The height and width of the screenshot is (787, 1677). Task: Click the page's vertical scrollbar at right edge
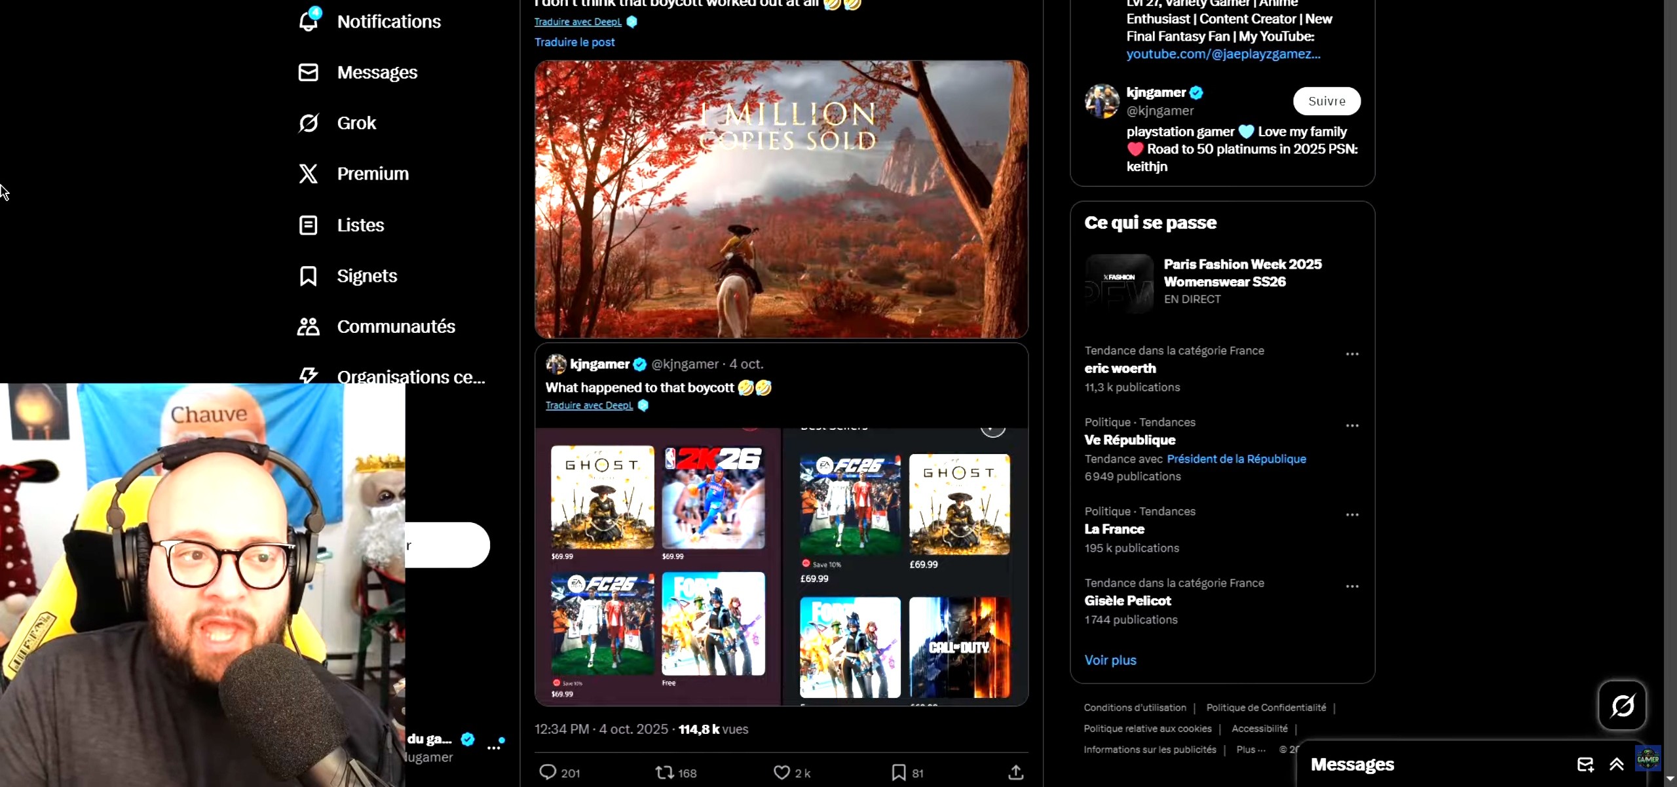pyautogui.click(x=1670, y=393)
